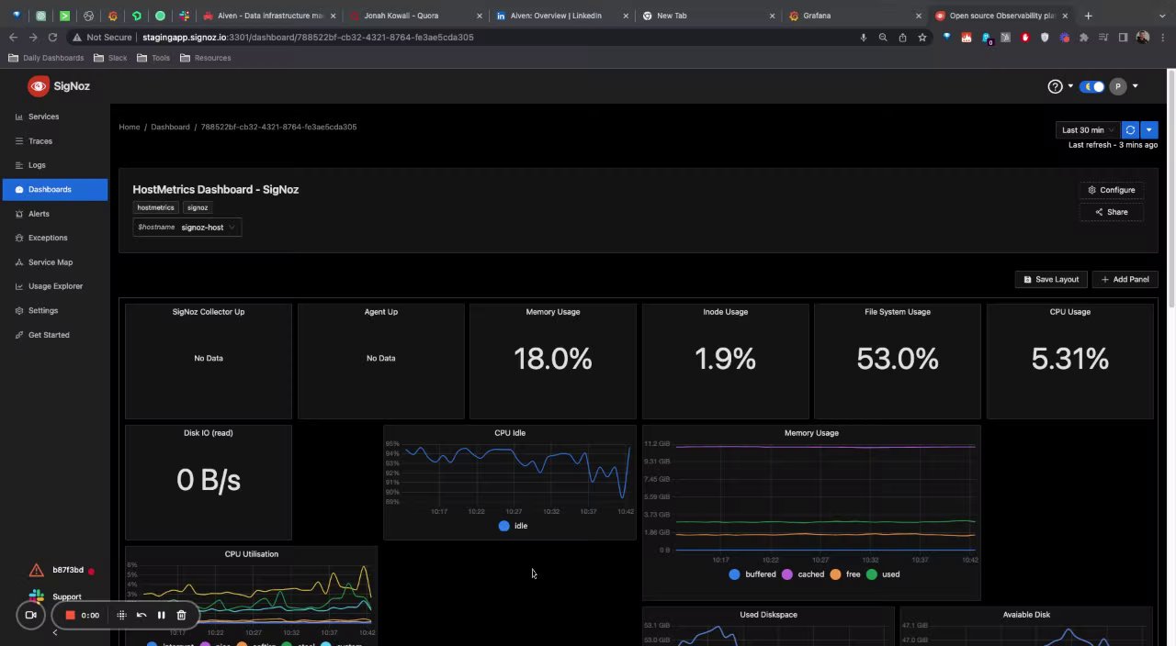Click the SigNoz eye logo
The width and height of the screenshot is (1176, 646).
point(38,86)
